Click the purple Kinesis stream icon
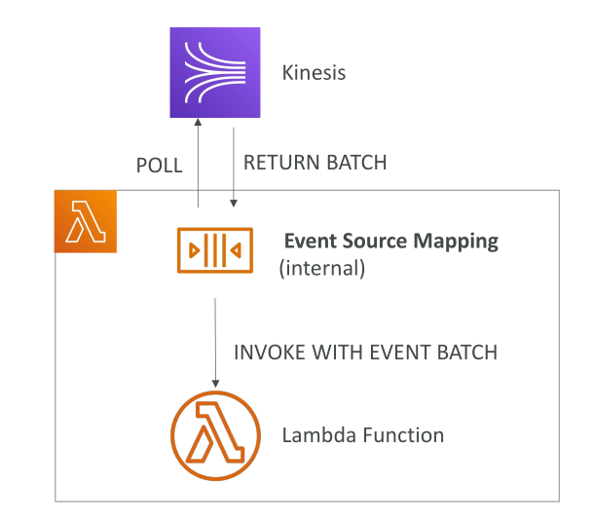Screen dimensions: 593x523 coord(215,72)
